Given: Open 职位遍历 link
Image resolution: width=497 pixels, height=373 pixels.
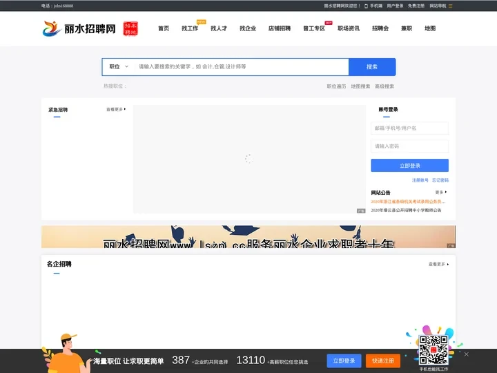Looking at the screenshot, I should tap(337, 86).
